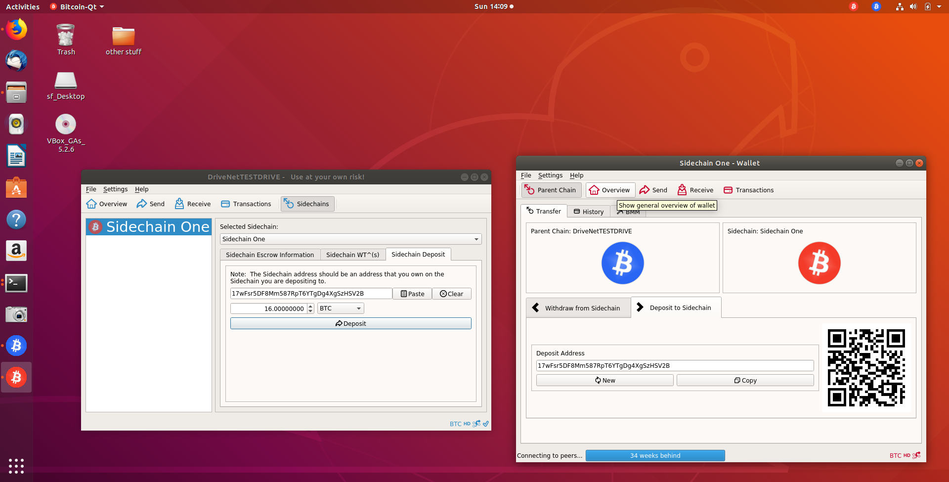The width and height of the screenshot is (949, 482).
Task: Click DriveNet sync checkmark status icon
Action: [x=486, y=424]
